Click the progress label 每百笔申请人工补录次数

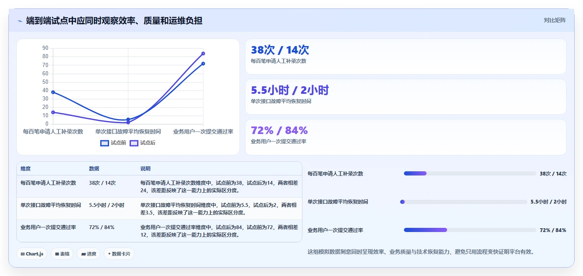click(x=335, y=173)
